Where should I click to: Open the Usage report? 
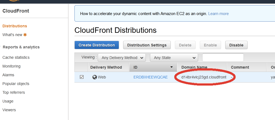tap(8, 101)
